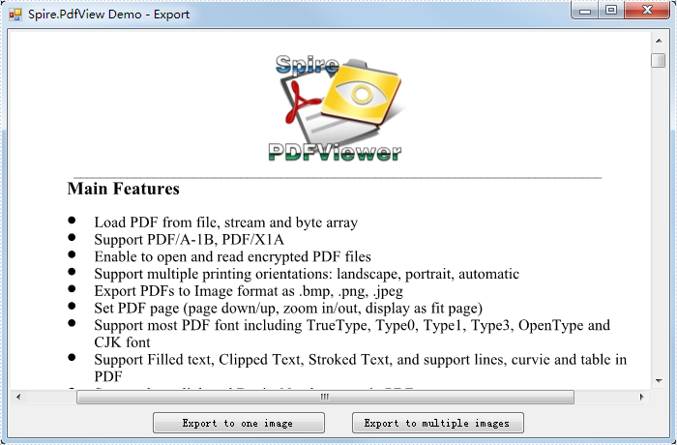Click the application icon in title bar
677x445 pixels.
pyautogui.click(x=15, y=15)
